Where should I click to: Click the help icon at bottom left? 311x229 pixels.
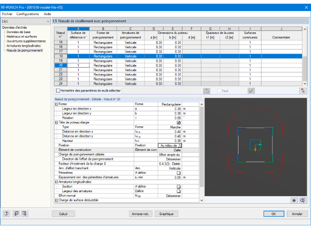point(7,213)
